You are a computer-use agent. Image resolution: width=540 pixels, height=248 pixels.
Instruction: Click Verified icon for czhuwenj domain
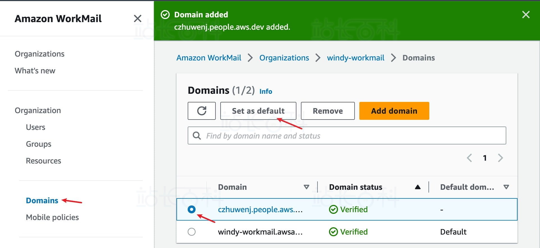pyautogui.click(x=333, y=209)
